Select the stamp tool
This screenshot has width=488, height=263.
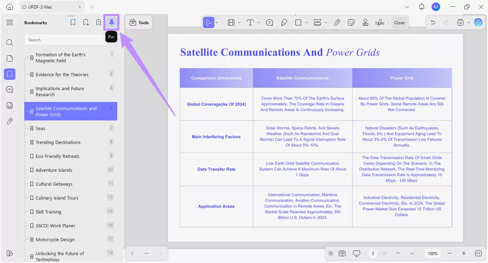coord(365,22)
